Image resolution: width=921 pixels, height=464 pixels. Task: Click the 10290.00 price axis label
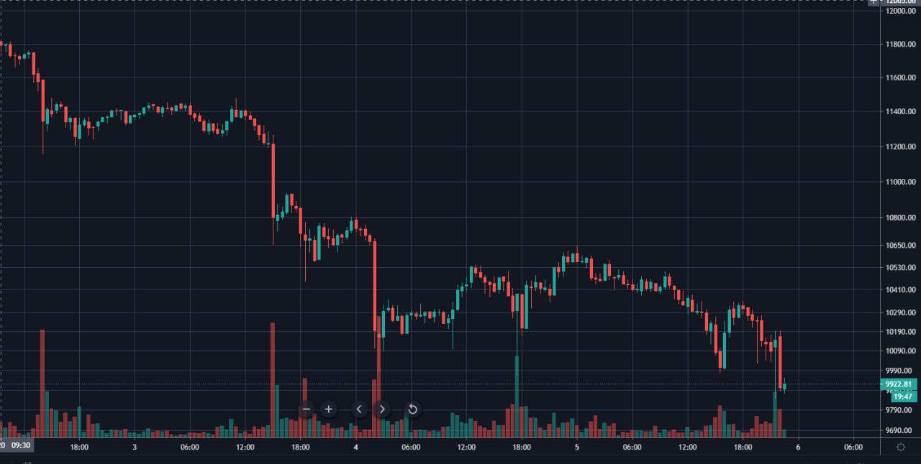tap(901, 312)
